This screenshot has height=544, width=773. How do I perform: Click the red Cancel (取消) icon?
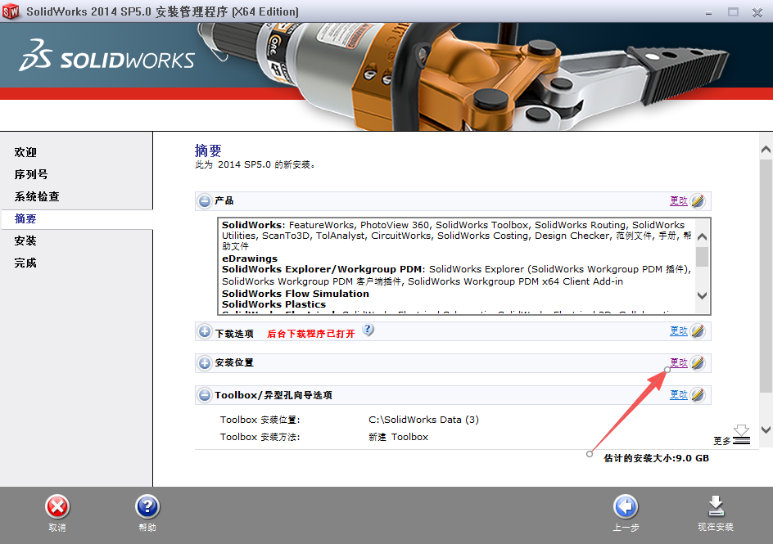click(x=57, y=507)
